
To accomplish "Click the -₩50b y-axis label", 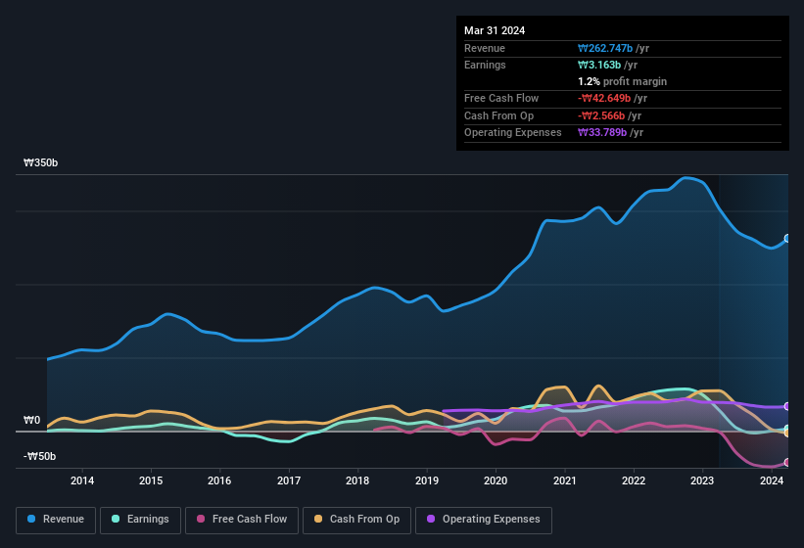I will point(40,456).
